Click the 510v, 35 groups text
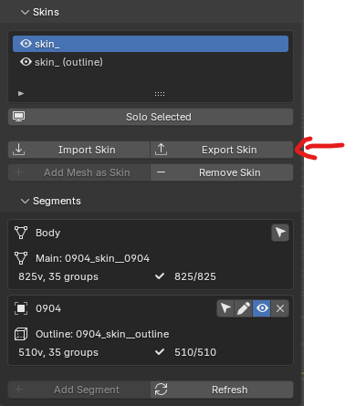The image size is (345, 406). (58, 352)
